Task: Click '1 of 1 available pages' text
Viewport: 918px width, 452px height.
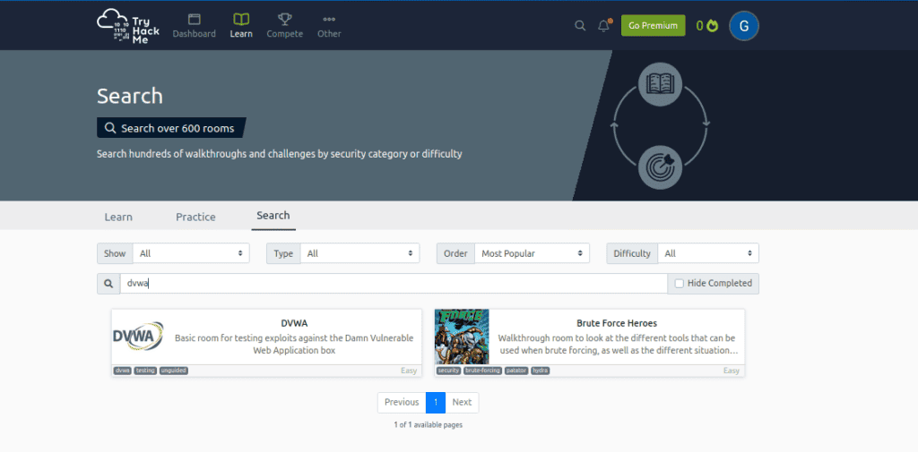Action: [428, 425]
